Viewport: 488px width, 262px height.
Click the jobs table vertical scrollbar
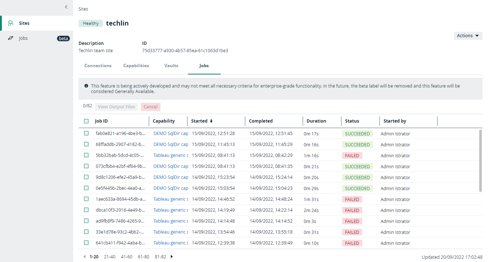(x=480, y=161)
